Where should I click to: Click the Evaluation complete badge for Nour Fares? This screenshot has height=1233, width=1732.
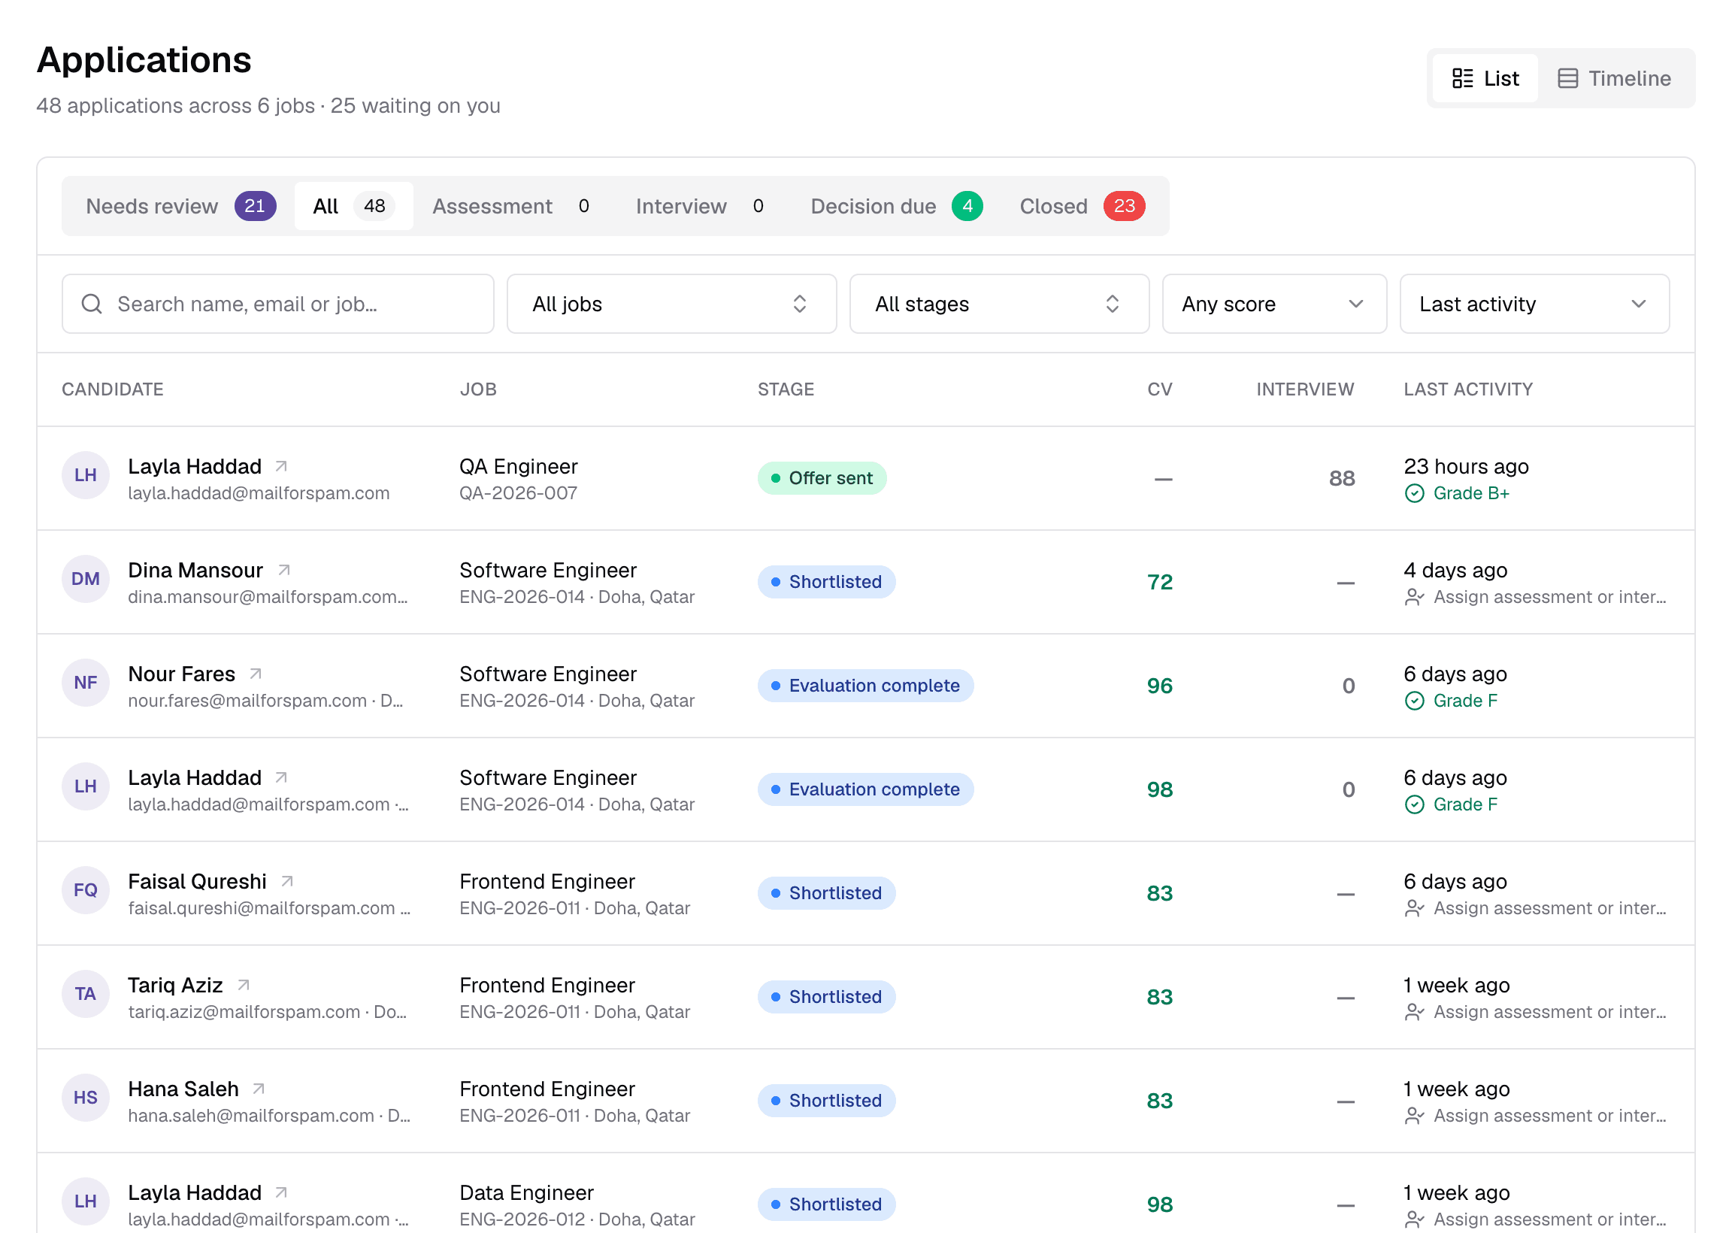coord(865,686)
